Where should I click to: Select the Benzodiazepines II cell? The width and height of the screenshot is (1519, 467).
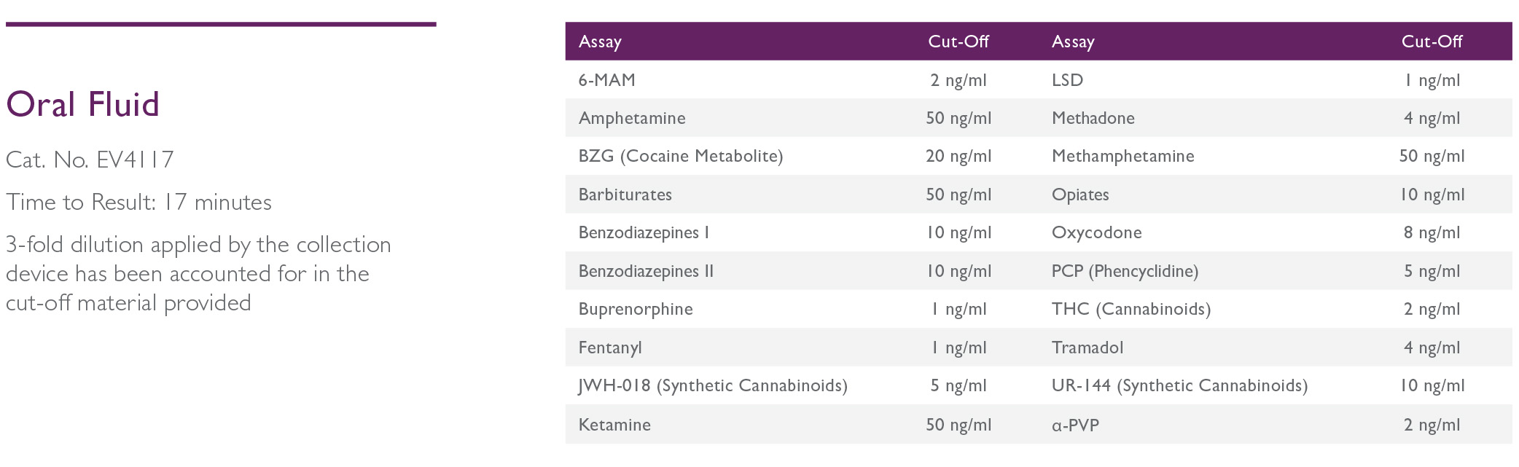pyautogui.click(x=646, y=271)
